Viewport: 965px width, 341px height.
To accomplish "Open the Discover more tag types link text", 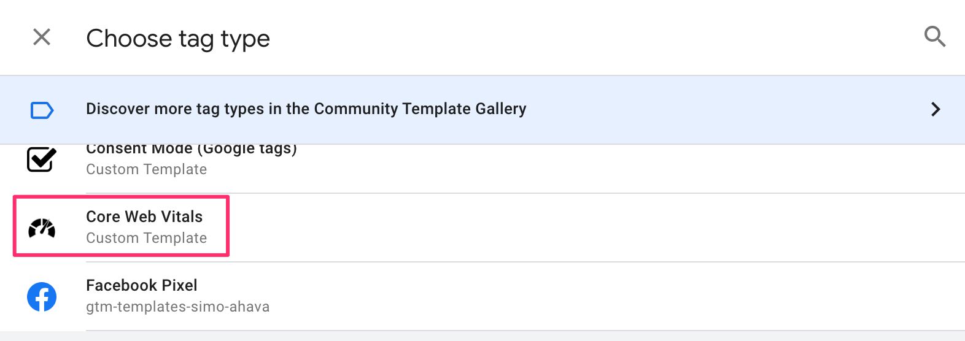I will coord(306,109).
